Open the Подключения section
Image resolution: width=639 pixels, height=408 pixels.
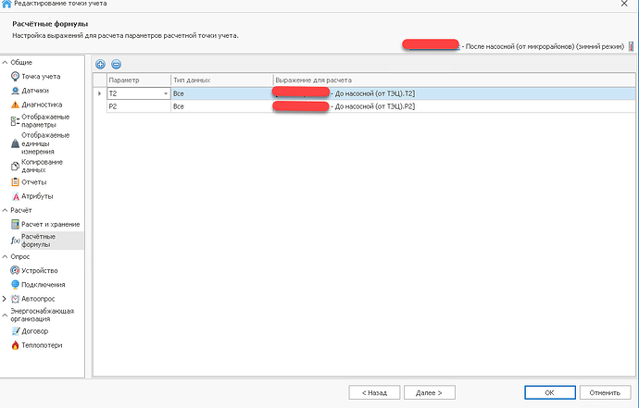coord(43,285)
